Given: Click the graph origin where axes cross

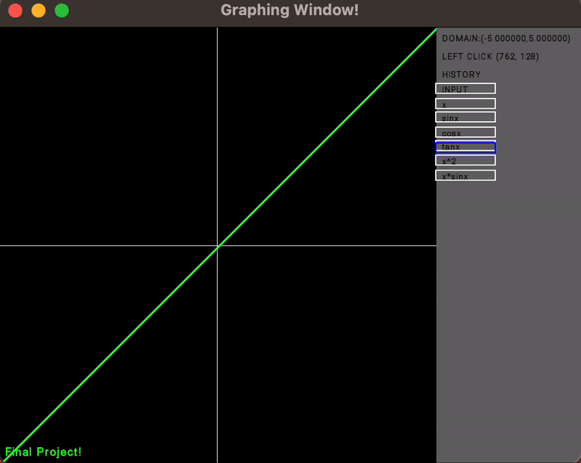Looking at the screenshot, I should pos(217,245).
